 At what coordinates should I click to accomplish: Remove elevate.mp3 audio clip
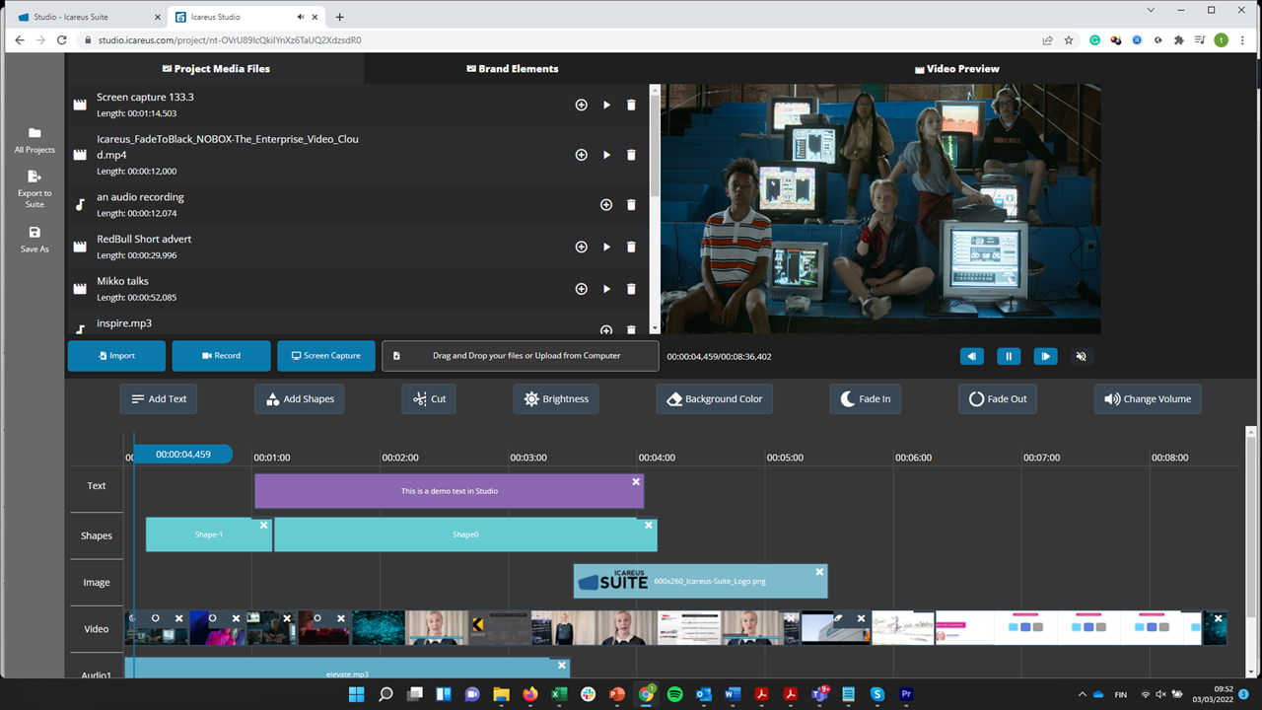point(562,666)
